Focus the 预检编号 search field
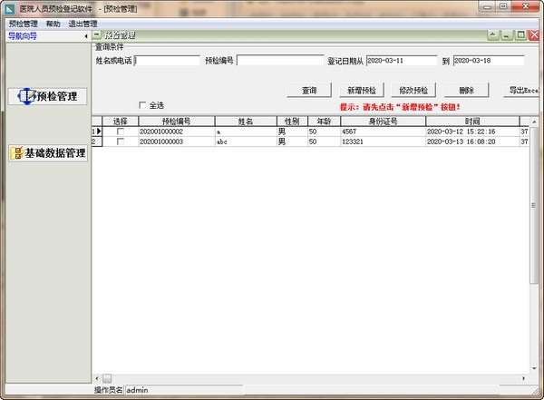Image resolution: width=544 pixels, height=400 pixels. pos(280,61)
